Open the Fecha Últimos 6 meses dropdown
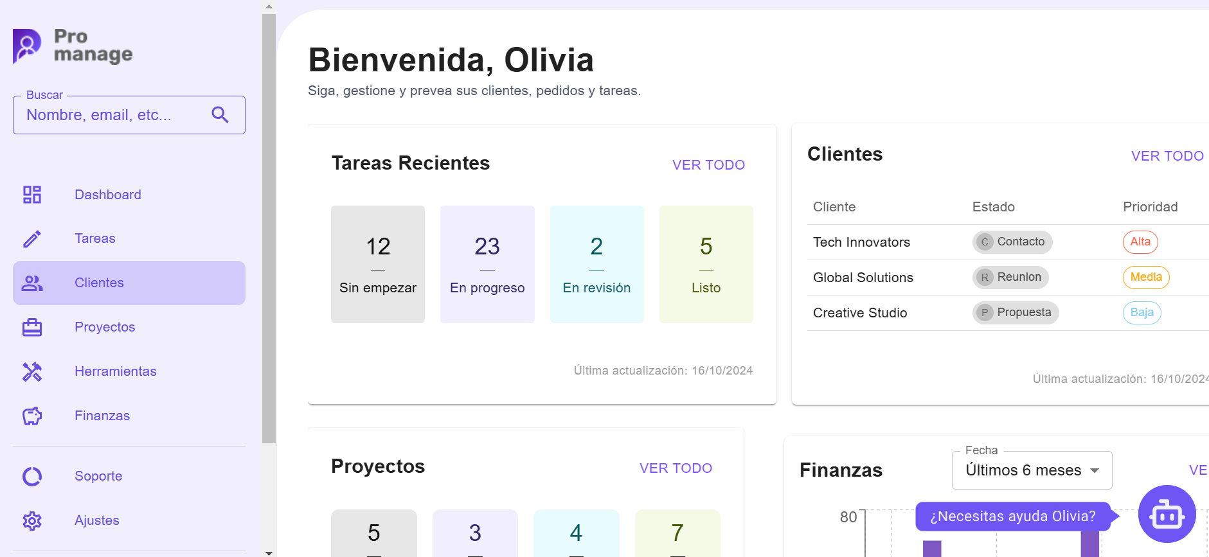This screenshot has width=1209, height=557. 1032,470
